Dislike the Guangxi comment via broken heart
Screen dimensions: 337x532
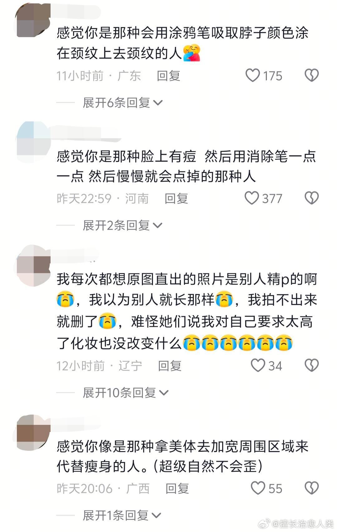311,488
